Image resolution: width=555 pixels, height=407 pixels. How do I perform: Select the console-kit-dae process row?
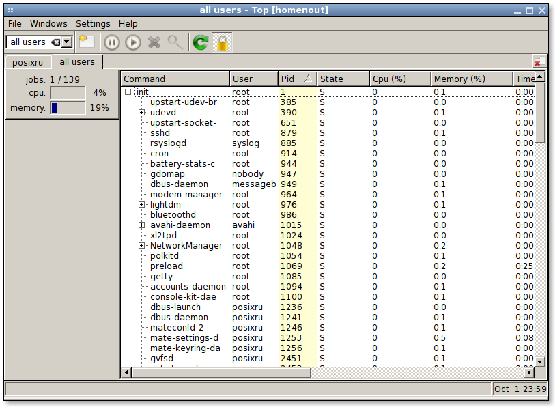click(x=328, y=297)
